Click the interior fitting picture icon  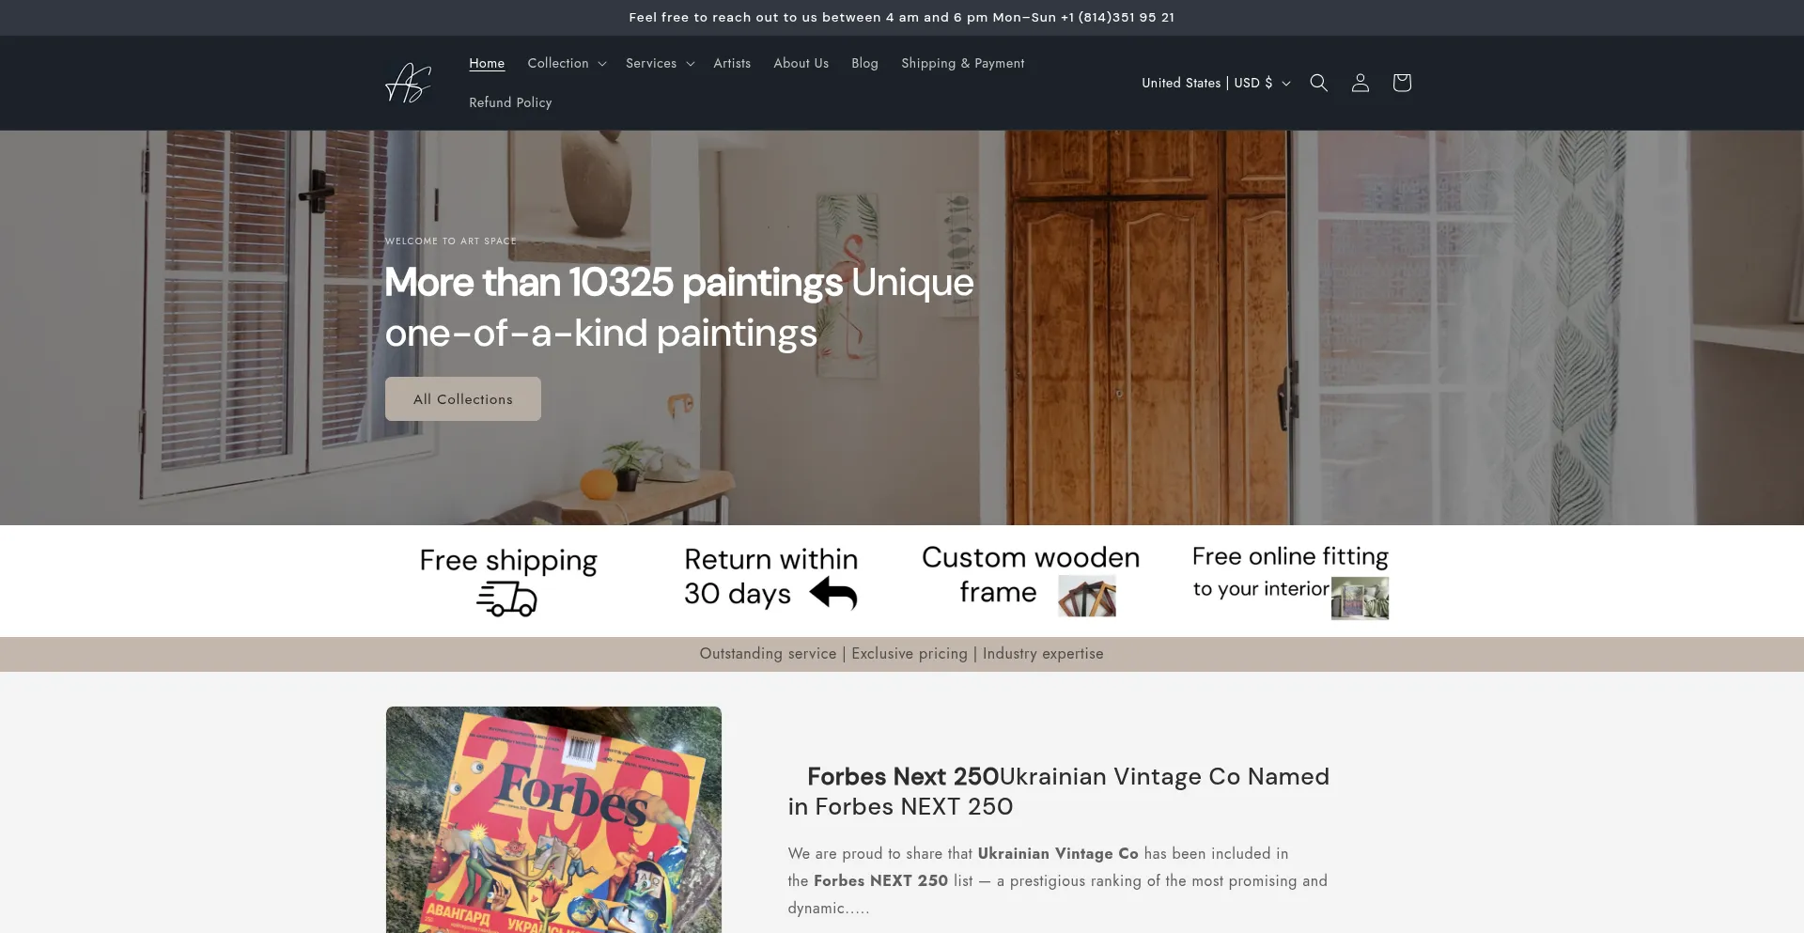pos(1360,598)
